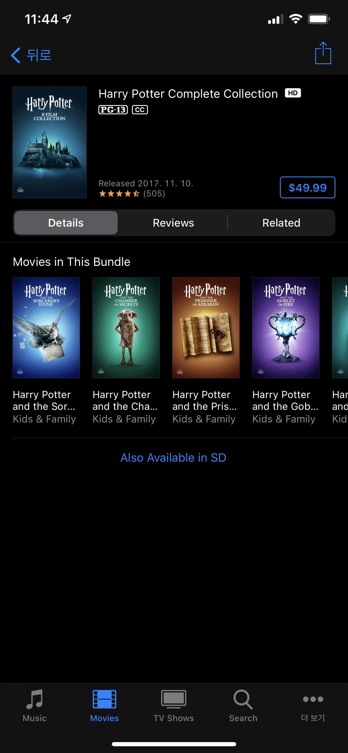Buy the collection for $49.99
Viewport: 348px width, 753px height.
(x=307, y=187)
